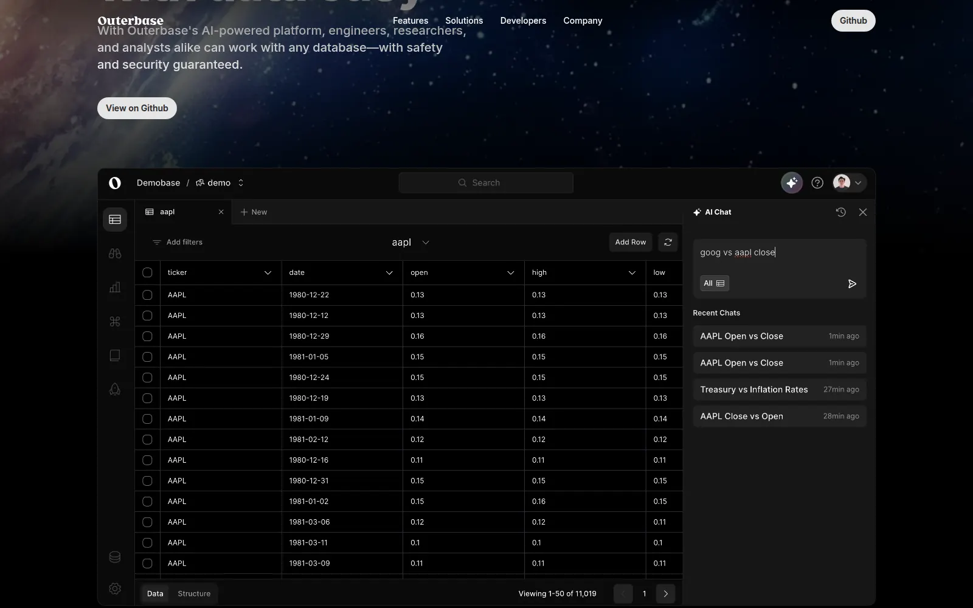
Task: Select the row dated 1980-12-29
Action: pos(147,336)
